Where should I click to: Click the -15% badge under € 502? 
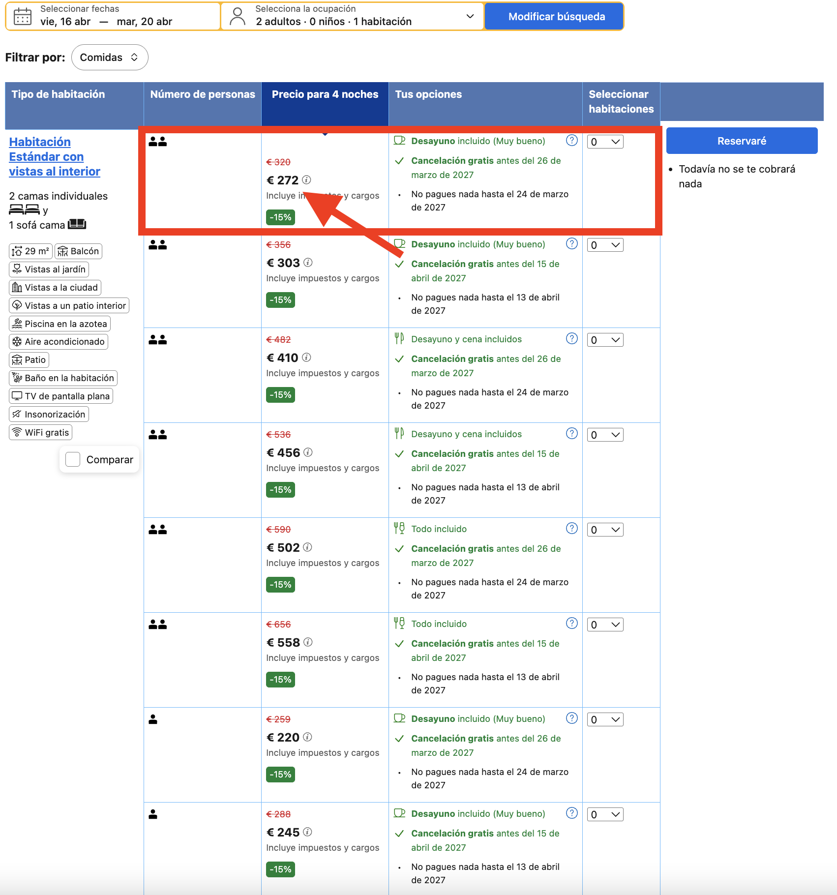click(280, 585)
